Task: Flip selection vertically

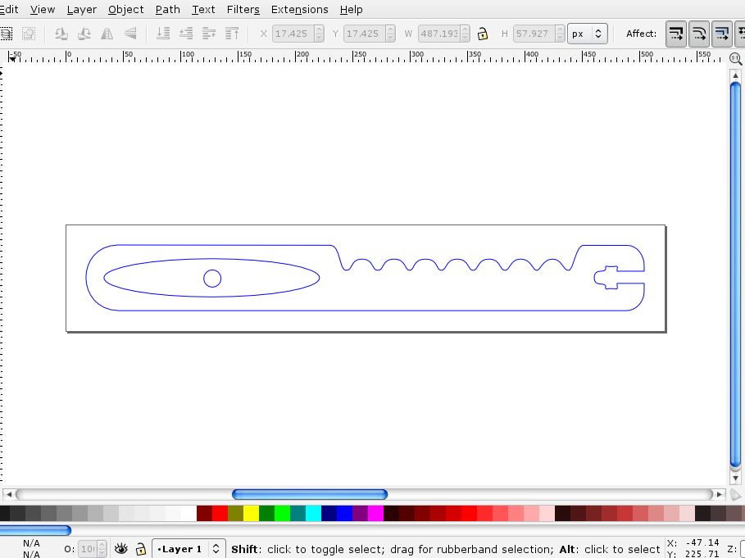Action: pyautogui.click(x=130, y=34)
